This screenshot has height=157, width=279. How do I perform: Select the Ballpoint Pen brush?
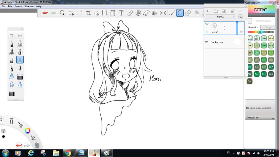[12, 60]
